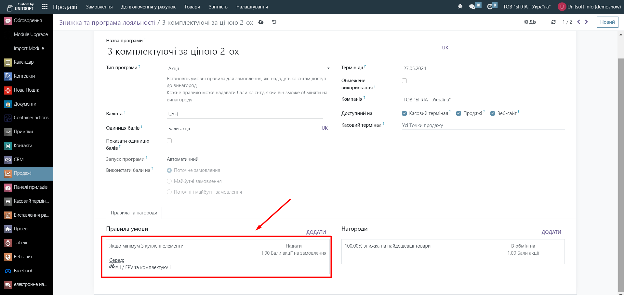Go to the next record arrow

click(587, 22)
